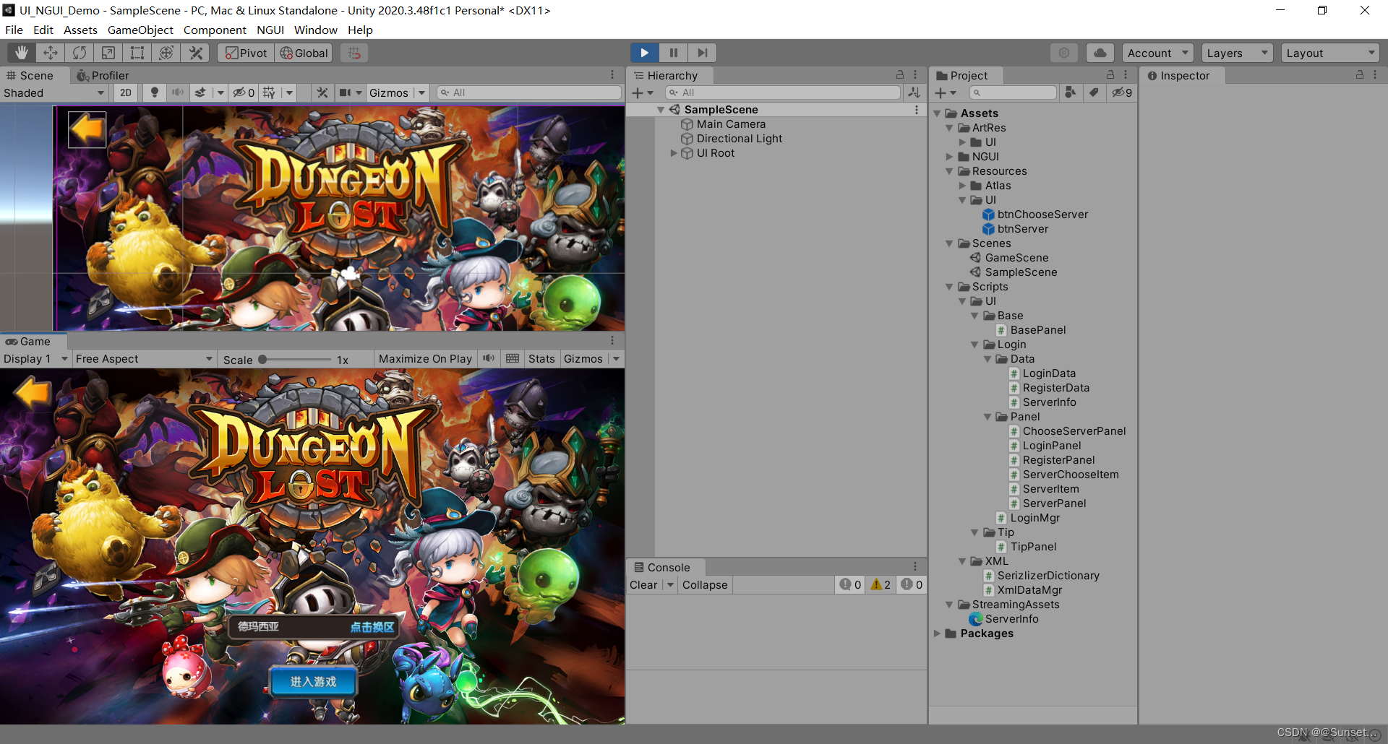
Task: Clear the Console
Action: coord(643,585)
